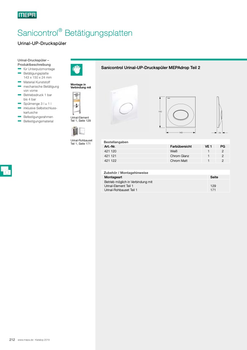Go to page 129 reference in Seite column
This screenshot has width=247, height=350.
pyautogui.click(x=213, y=186)
